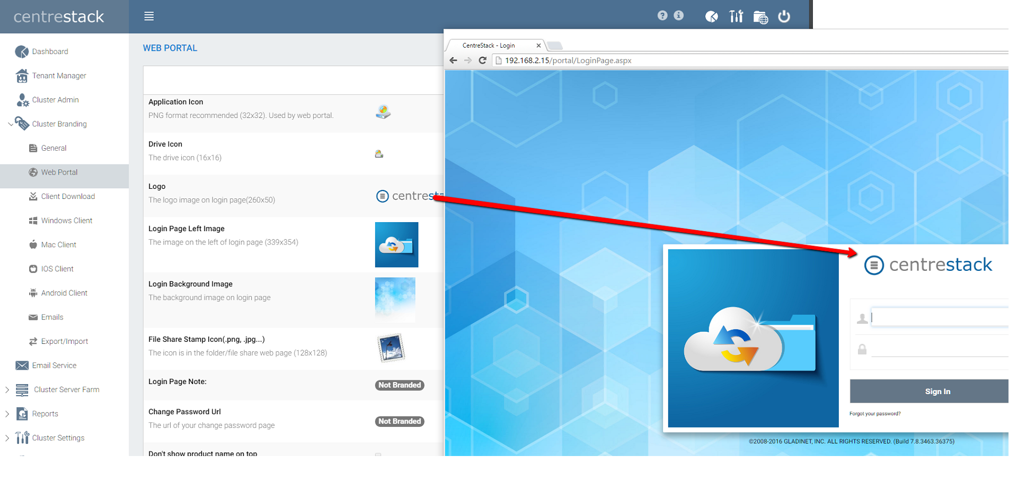The height and width of the screenshot is (492, 1009).
Task: Expand the Reports section
Action: point(7,414)
